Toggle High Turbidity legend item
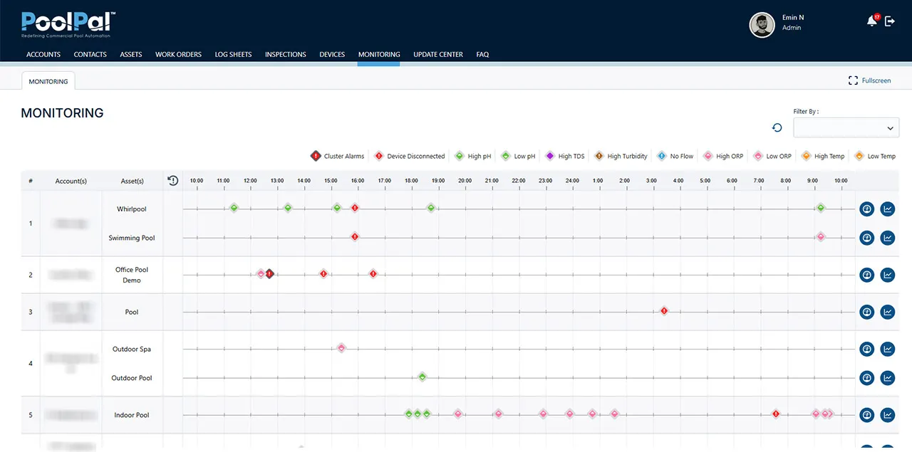Screen dimensions: 912x452 [x=621, y=157]
